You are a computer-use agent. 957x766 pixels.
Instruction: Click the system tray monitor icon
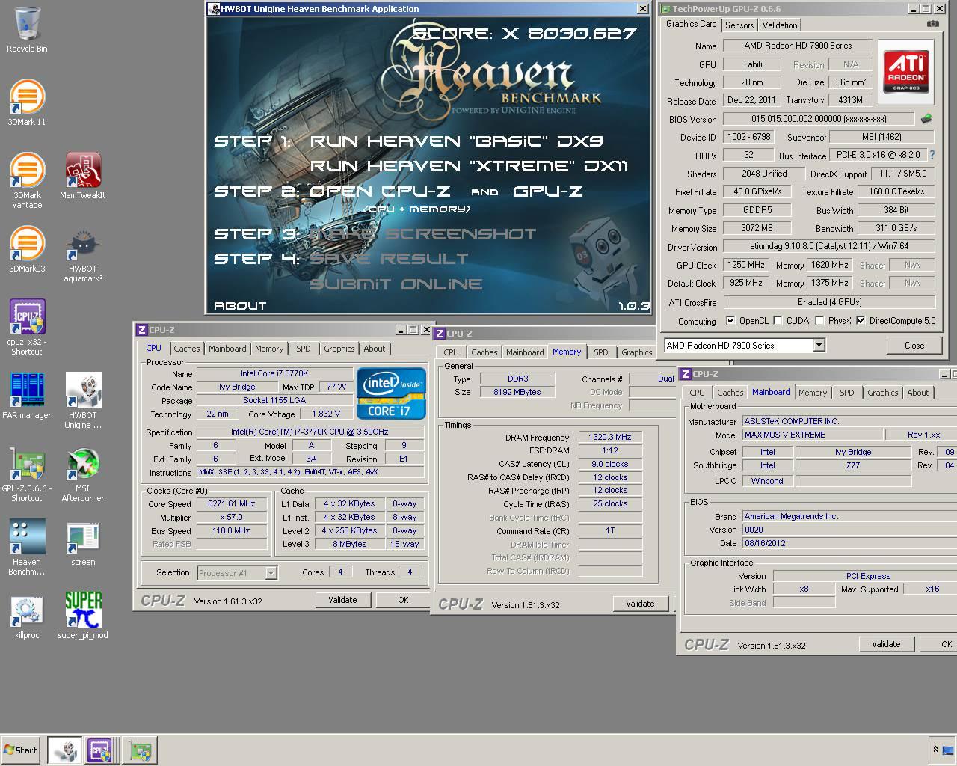pos(948,749)
